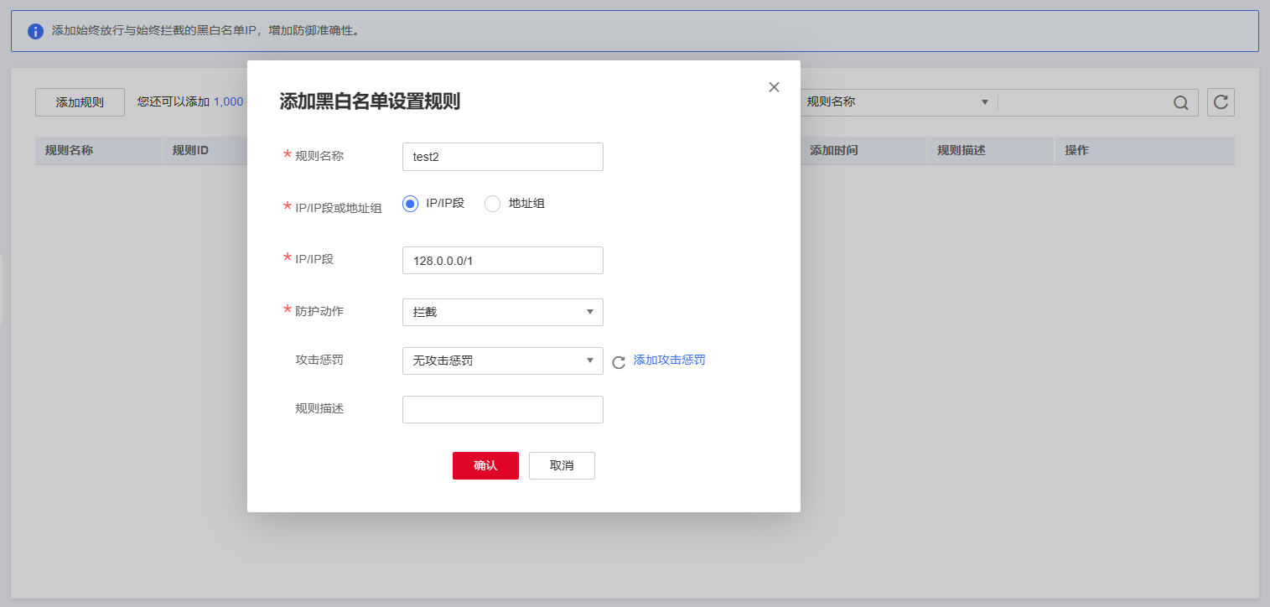Open the 添加攻击惩罚 link
The image size is (1270, 607).
[x=669, y=361]
